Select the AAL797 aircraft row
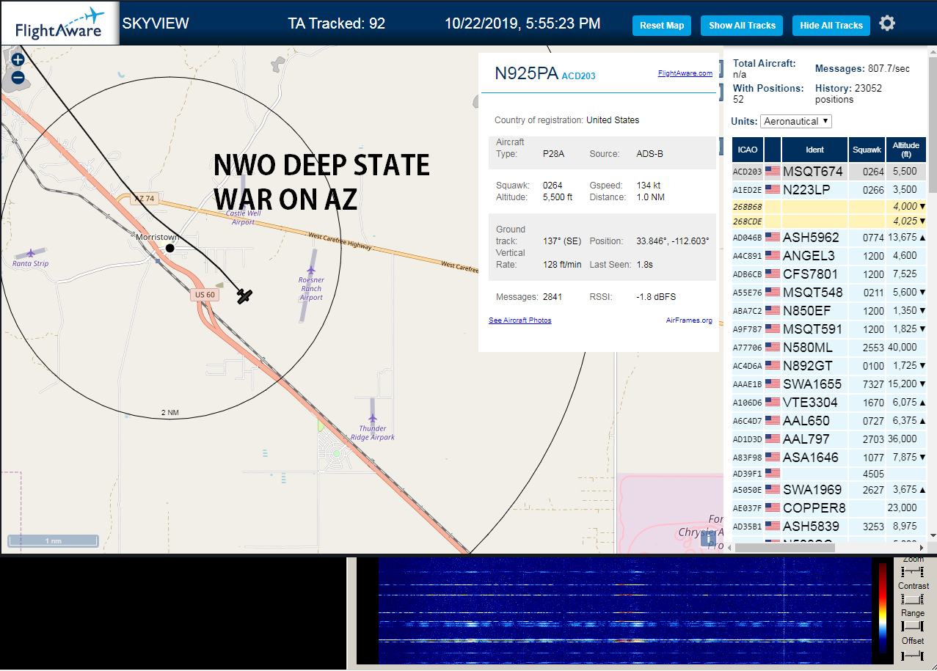 pyautogui.click(x=829, y=439)
